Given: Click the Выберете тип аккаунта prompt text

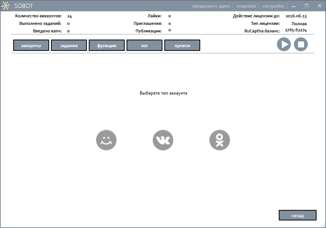Looking at the screenshot, I should tap(164, 93).
